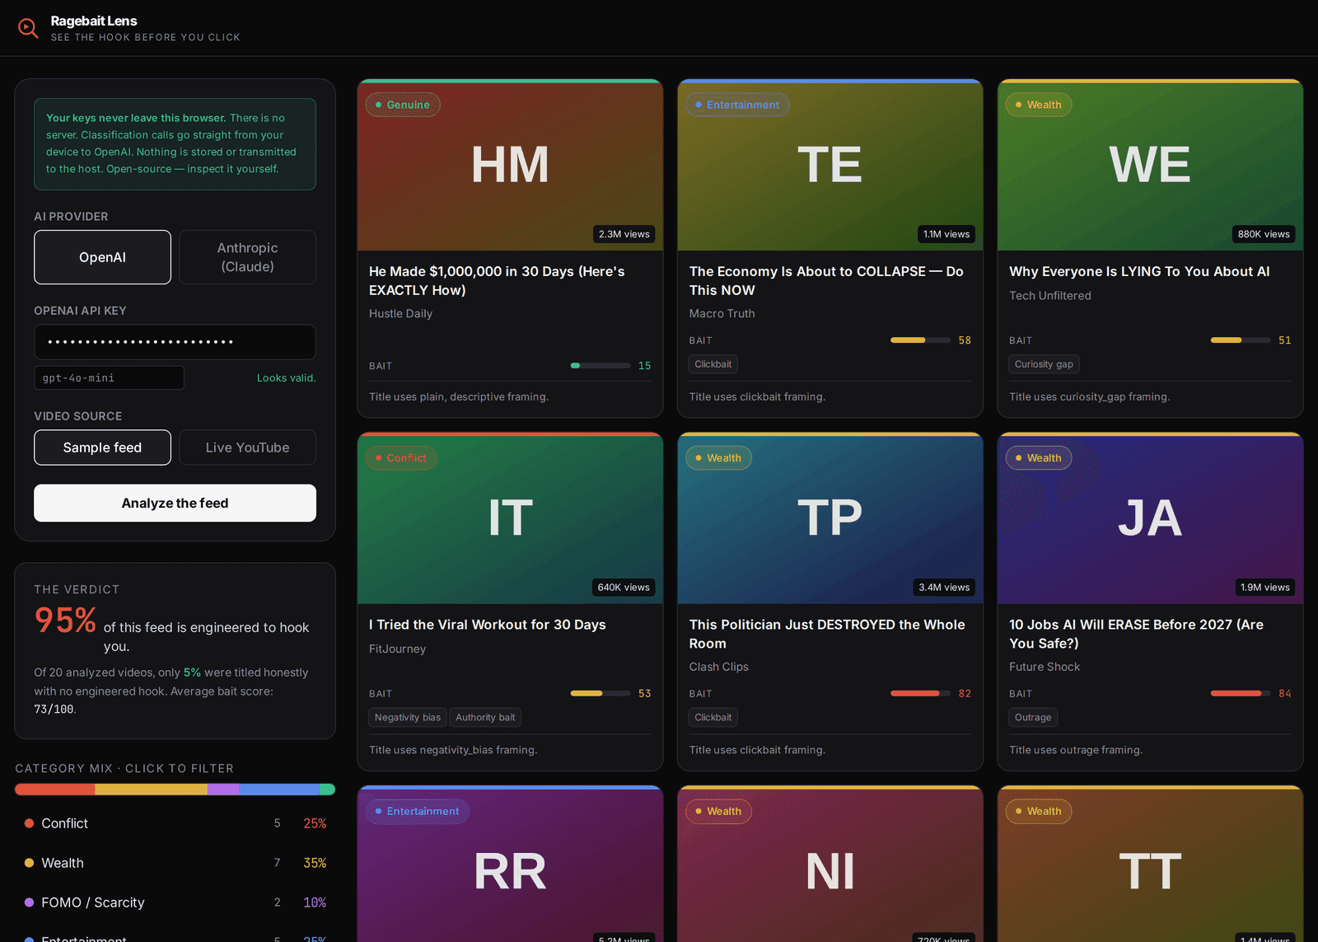This screenshot has width=1318, height=942.
Task: Edit the gpt-4o-mini model field
Action: [109, 377]
